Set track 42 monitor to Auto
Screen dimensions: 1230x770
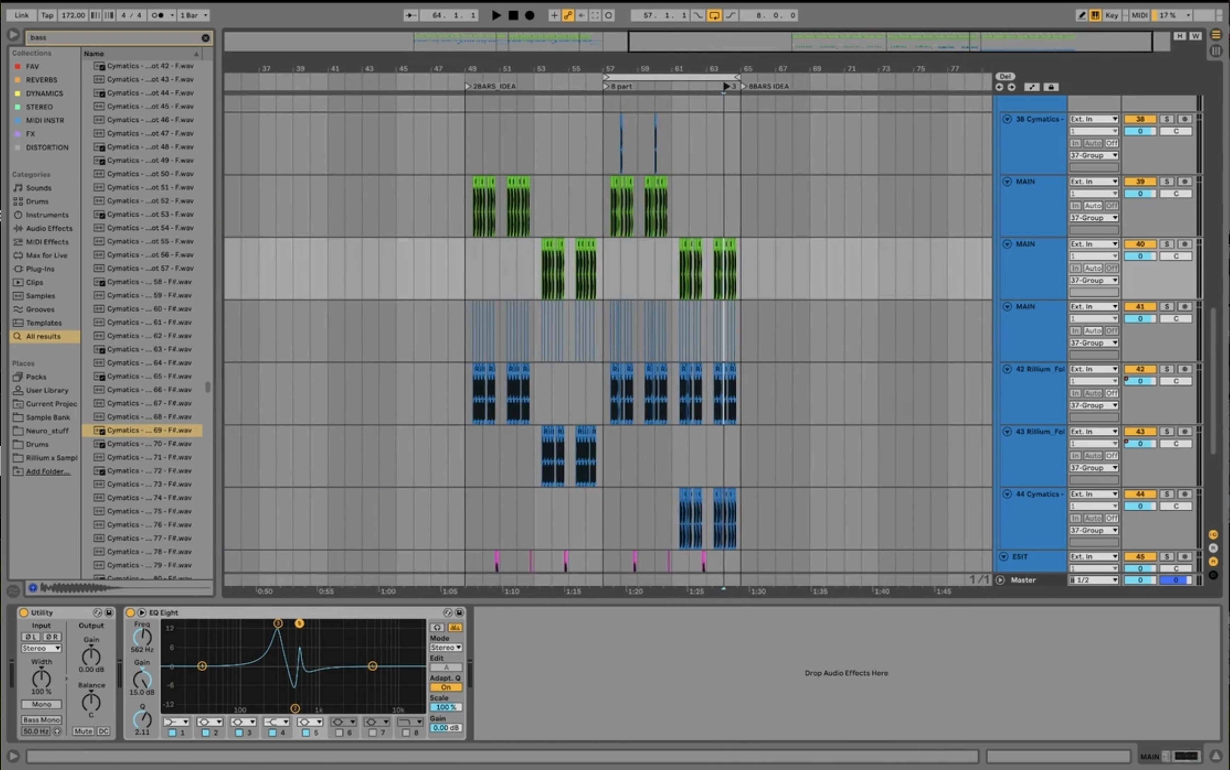(x=1092, y=393)
